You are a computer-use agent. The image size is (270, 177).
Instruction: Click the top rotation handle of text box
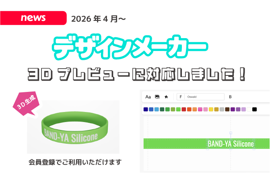point(231,133)
